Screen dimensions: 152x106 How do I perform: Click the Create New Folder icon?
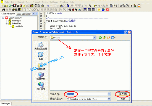tap(109, 38)
